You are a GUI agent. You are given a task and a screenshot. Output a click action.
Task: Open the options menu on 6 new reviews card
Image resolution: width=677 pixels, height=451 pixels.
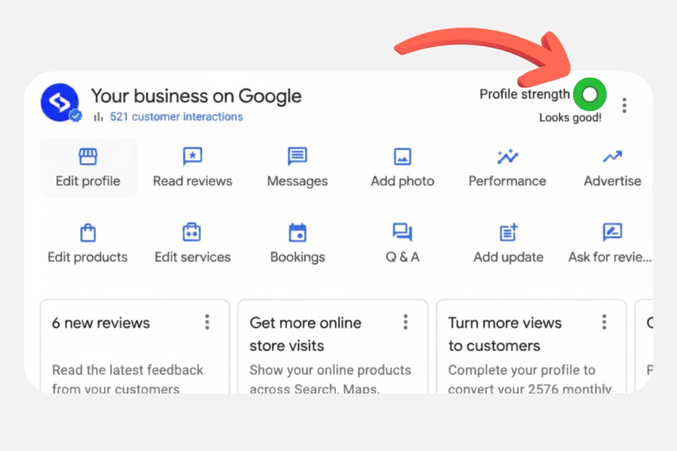pos(207,322)
